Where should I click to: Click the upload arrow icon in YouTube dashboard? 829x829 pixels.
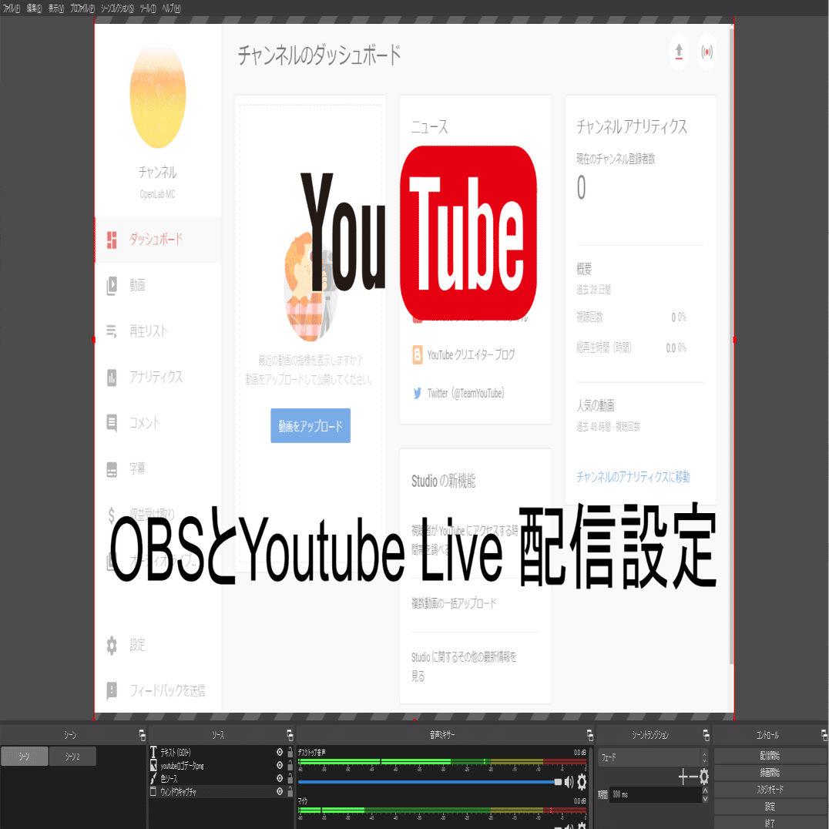click(x=679, y=52)
